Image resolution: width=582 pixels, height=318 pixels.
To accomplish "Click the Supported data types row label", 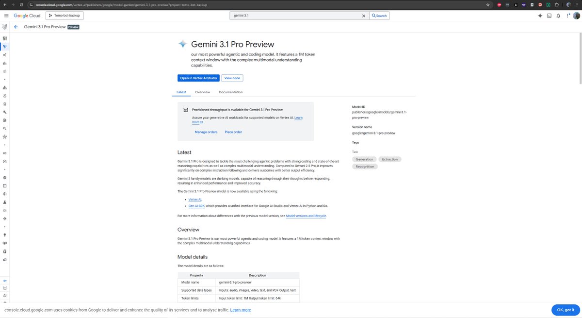I will point(196,290).
